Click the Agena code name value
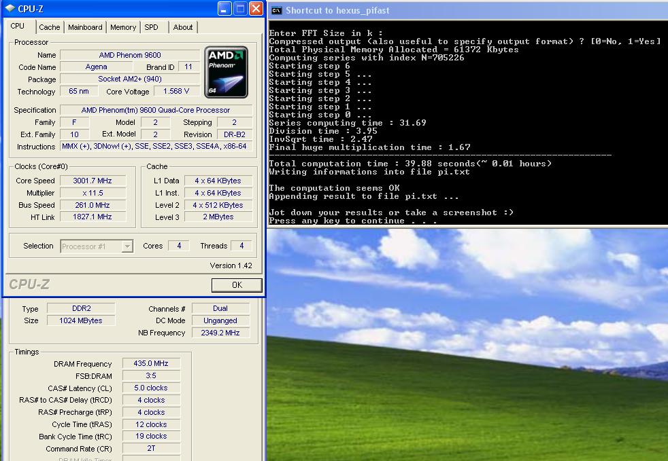The height and width of the screenshot is (461, 668). point(97,67)
